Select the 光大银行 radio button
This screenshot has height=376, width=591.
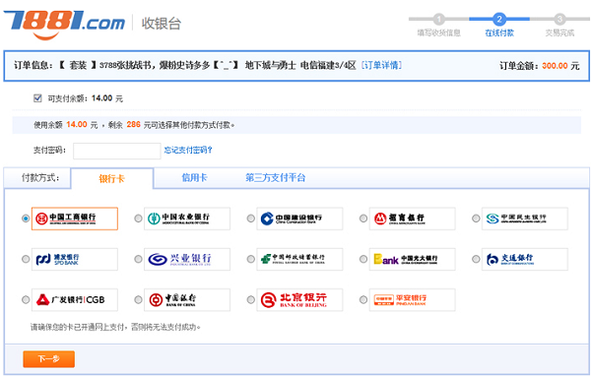(363, 259)
